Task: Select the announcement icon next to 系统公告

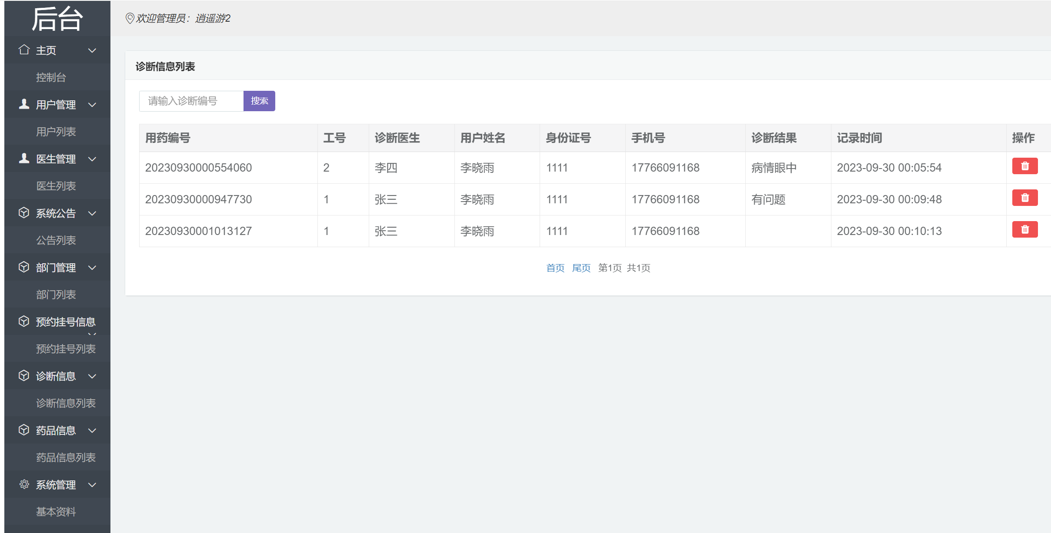Action: (x=24, y=213)
